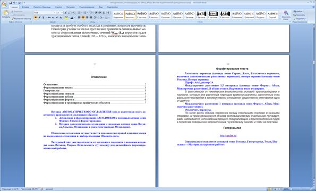Click the Shrink Font icon
Image resolution: width=316 pixels, height=191 pixels.
(70, 13)
